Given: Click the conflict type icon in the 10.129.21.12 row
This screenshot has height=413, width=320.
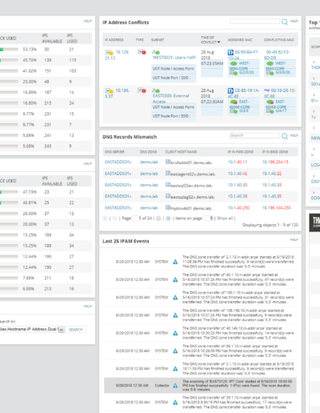Looking at the screenshot, I should coord(142,52).
